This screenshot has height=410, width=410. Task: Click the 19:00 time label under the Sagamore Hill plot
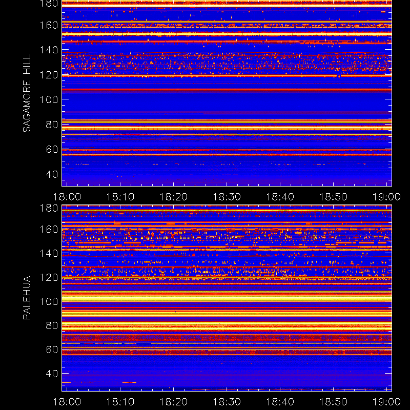(386, 197)
